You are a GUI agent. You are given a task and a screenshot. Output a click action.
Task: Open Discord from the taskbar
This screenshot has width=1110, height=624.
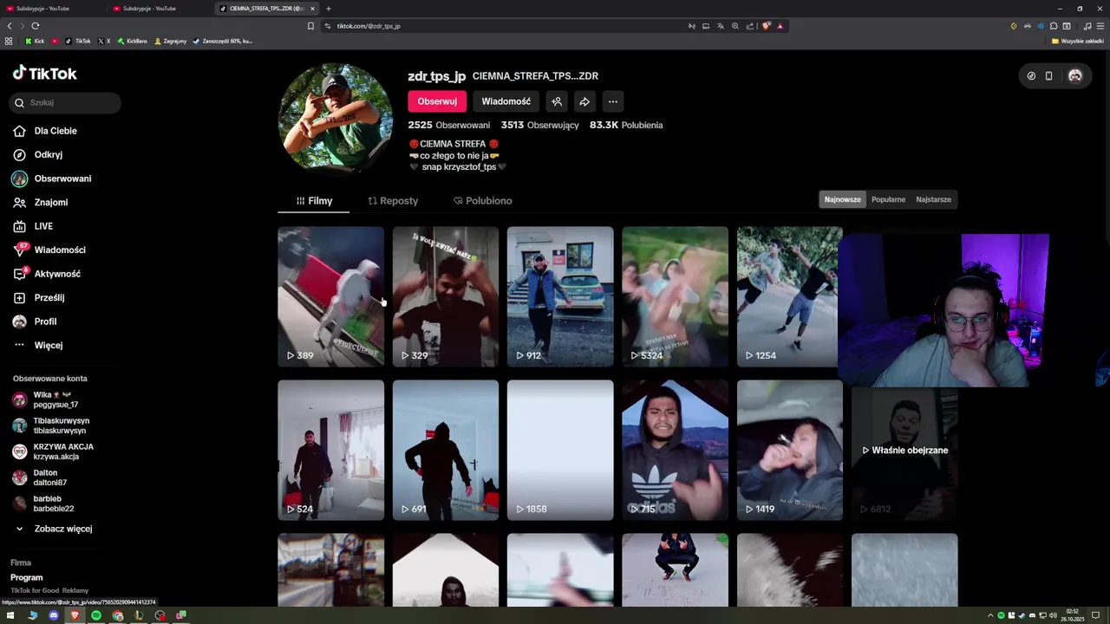(x=54, y=615)
